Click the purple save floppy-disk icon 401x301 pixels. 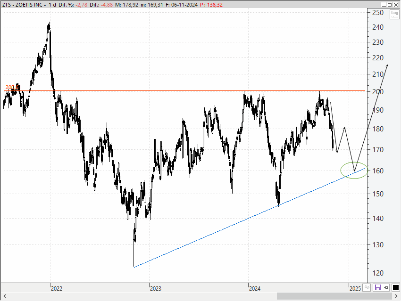378,287
